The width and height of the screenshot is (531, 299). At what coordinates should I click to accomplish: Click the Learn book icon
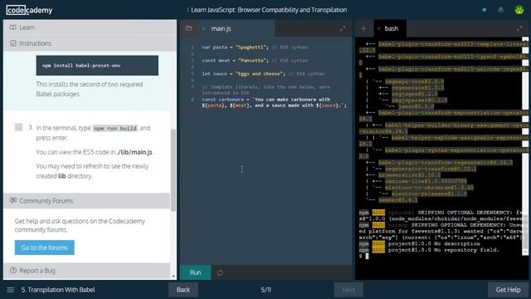point(13,27)
